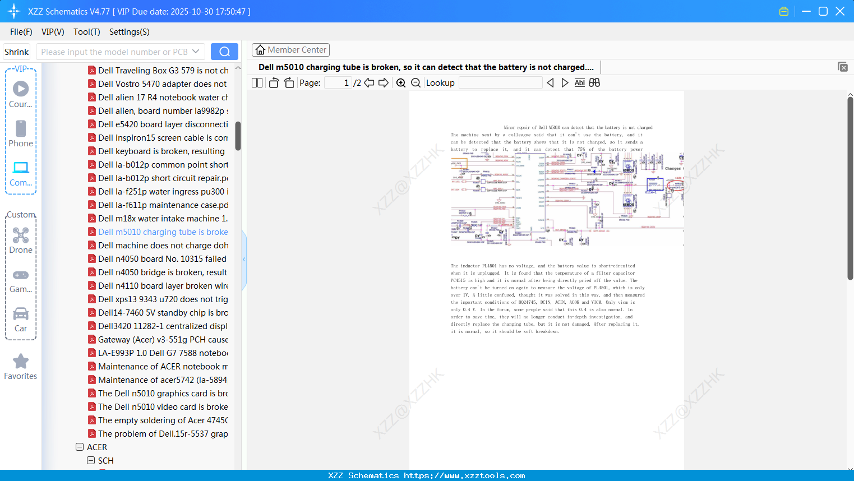Screen dimensions: 854x481
Task: Click the Shrink button
Action: point(17,52)
